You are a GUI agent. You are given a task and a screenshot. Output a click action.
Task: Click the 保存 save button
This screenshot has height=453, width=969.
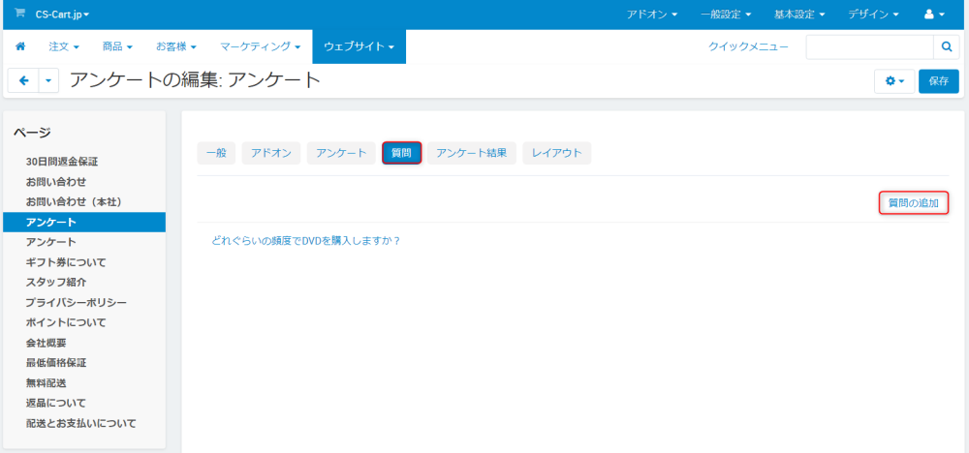point(939,81)
